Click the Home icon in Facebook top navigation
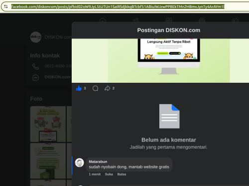Screen dimensions: 249x186 tap(103, 20)
